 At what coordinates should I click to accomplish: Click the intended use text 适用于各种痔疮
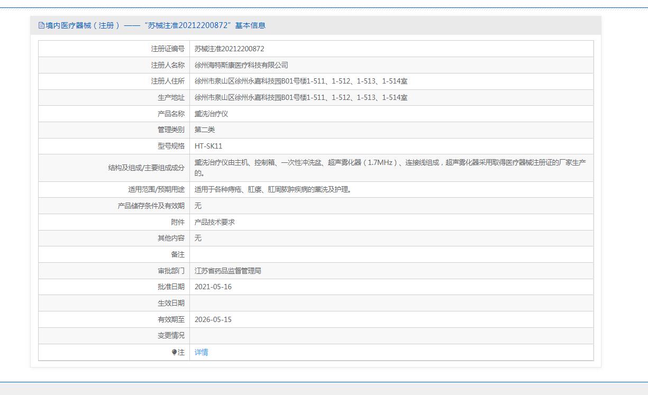coord(272,189)
